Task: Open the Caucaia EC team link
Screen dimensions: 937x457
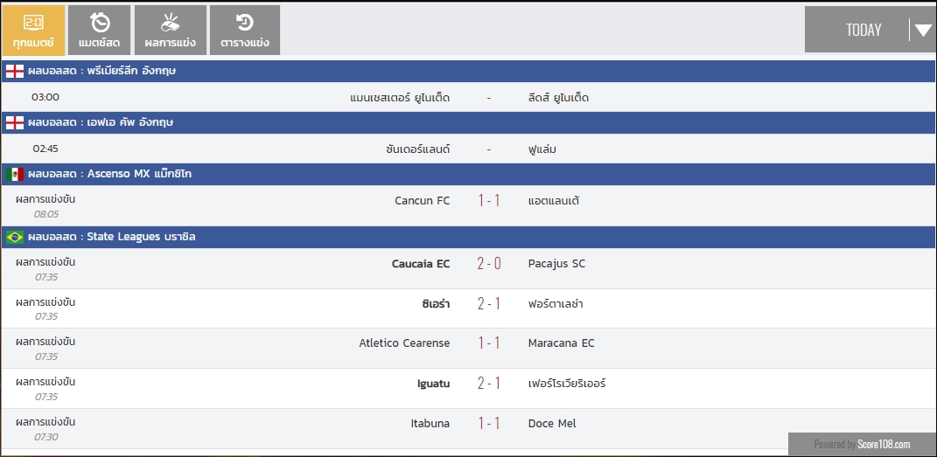Action: tap(421, 264)
